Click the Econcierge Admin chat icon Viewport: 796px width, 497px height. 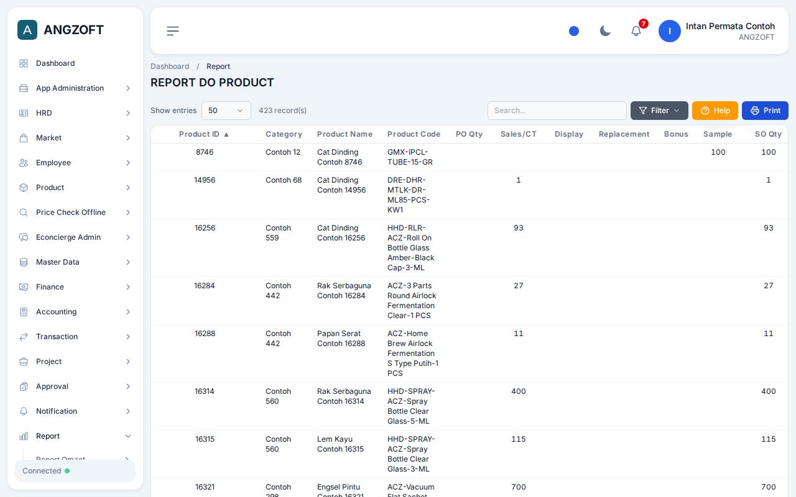click(24, 237)
